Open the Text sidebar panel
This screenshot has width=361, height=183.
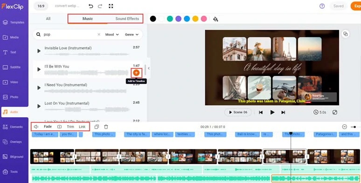(10, 52)
